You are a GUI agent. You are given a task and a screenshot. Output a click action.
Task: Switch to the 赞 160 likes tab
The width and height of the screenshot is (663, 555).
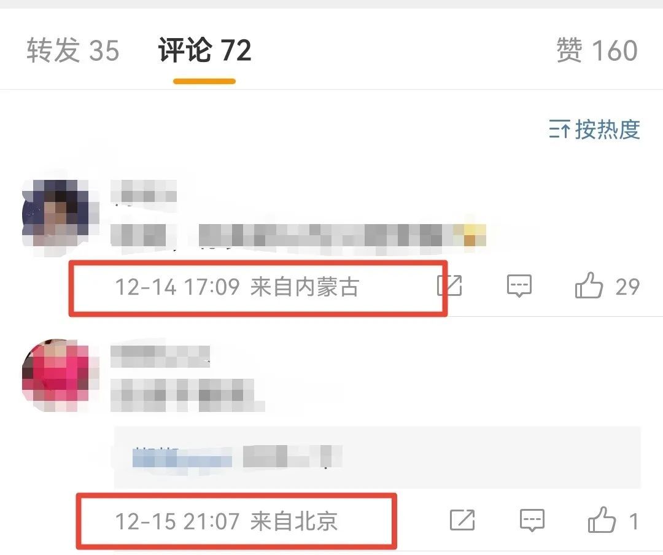pyautogui.click(x=597, y=50)
